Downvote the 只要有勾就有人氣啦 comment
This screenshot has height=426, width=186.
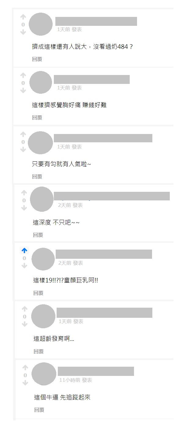[x=23, y=149]
